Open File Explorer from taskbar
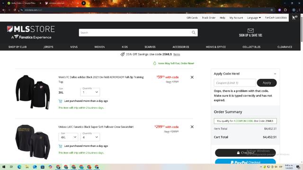 point(27,167)
